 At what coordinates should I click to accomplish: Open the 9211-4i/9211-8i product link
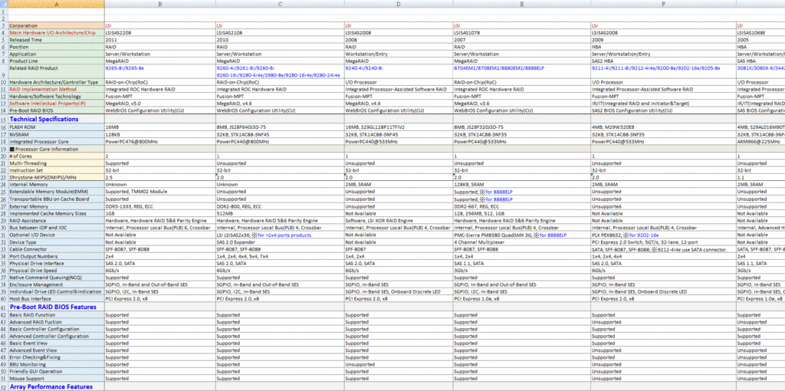[x=646, y=67]
